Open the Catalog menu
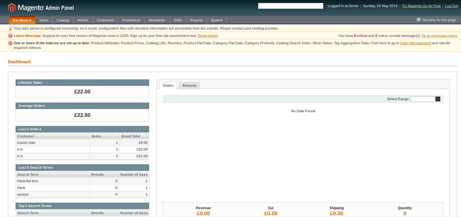The image size is (461, 217). (x=63, y=20)
